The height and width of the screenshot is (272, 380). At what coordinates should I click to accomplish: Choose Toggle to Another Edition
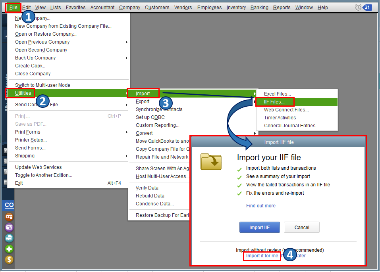pos(44,175)
